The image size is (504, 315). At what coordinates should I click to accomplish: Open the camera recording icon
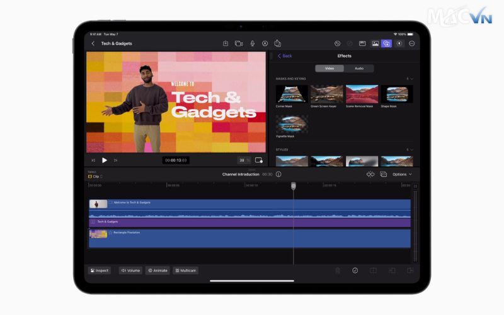pos(239,43)
